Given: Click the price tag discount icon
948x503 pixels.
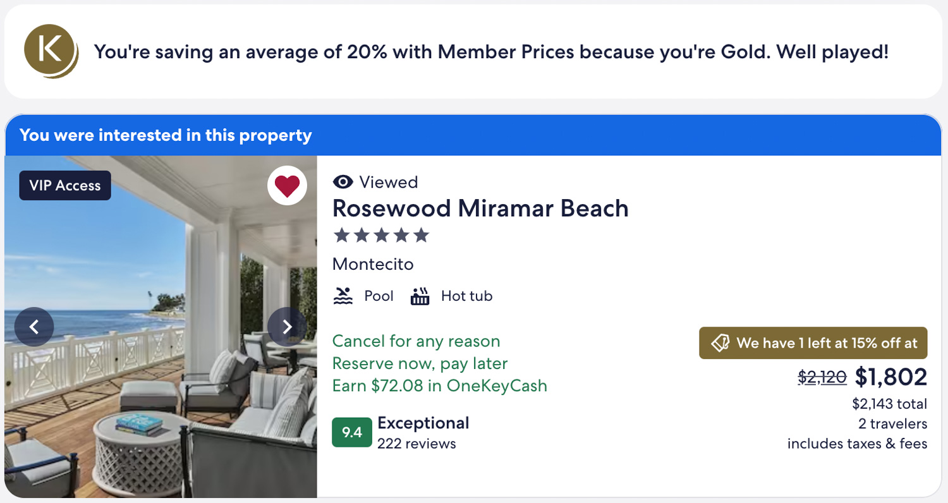Looking at the screenshot, I should pyautogui.click(x=720, y=343).
